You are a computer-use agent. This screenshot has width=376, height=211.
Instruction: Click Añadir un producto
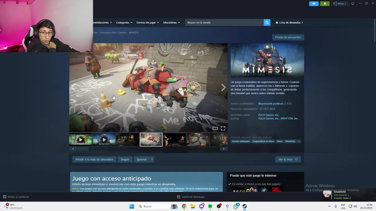coord(16,197)
